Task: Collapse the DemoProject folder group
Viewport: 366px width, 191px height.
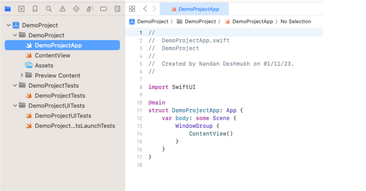Action: [x=15, y=35]
